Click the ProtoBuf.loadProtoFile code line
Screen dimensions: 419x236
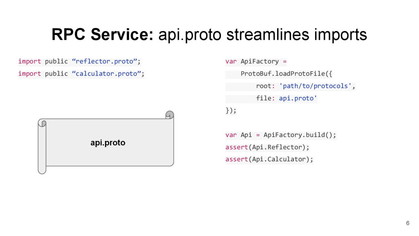279,74
